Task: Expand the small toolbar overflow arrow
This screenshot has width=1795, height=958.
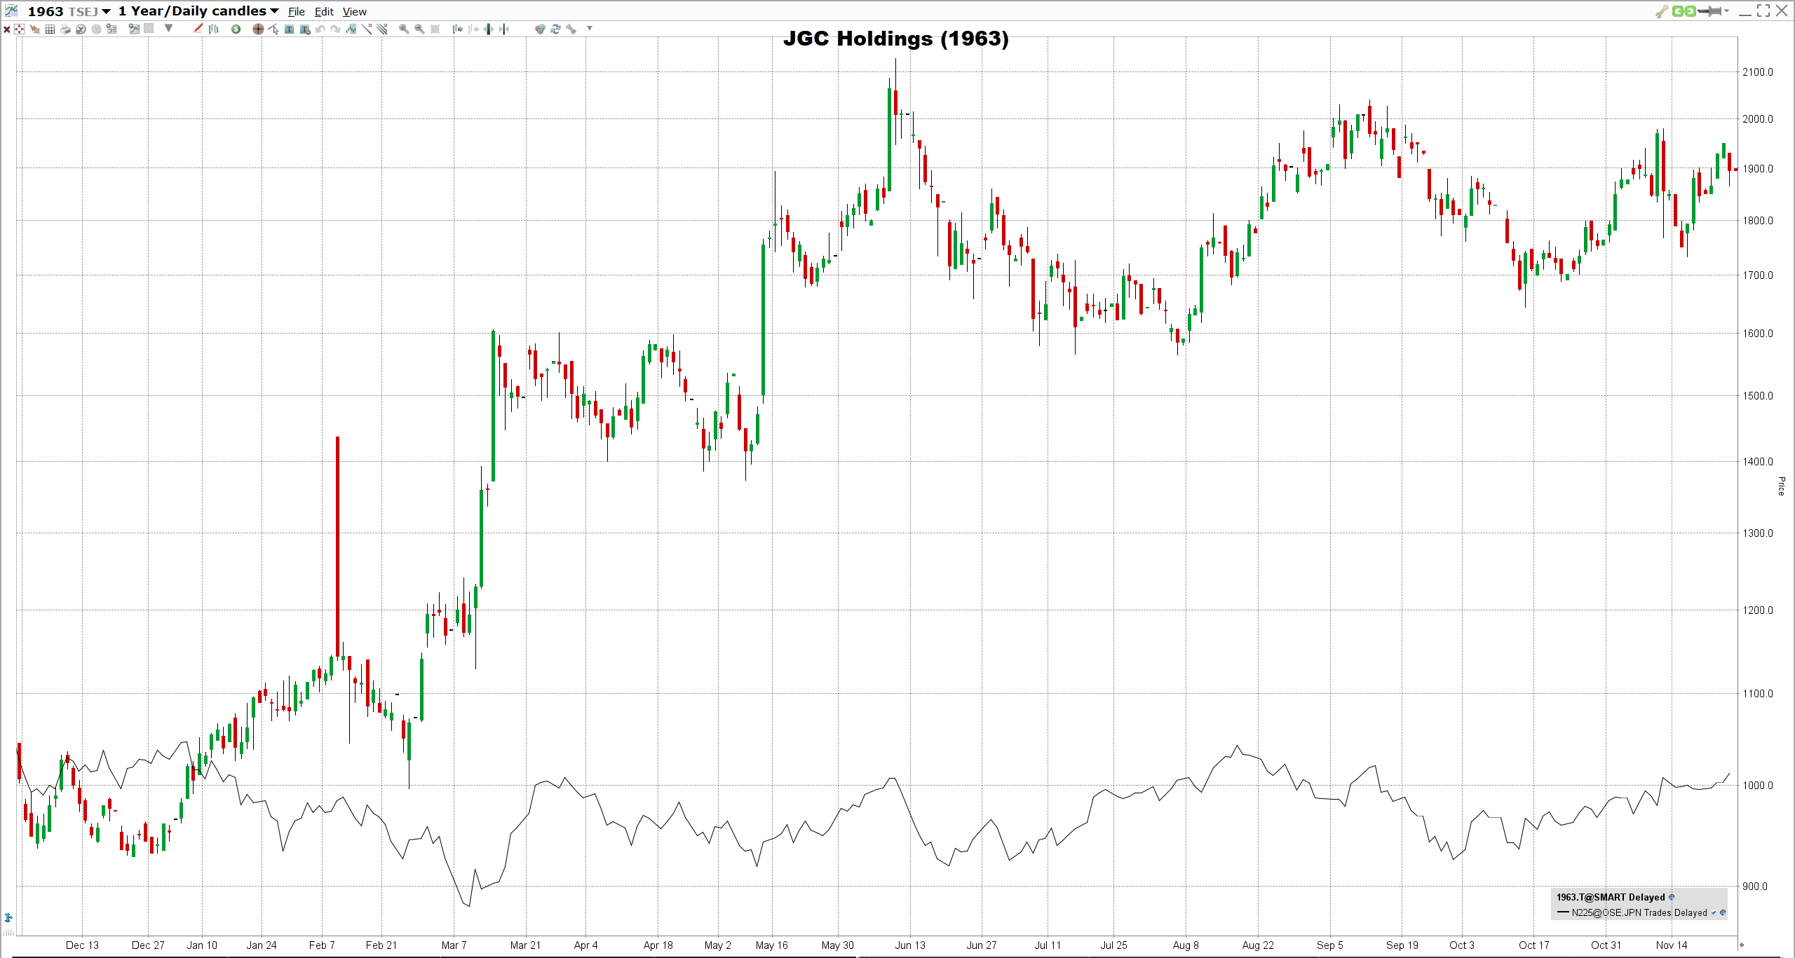Action: coord(590,28)
